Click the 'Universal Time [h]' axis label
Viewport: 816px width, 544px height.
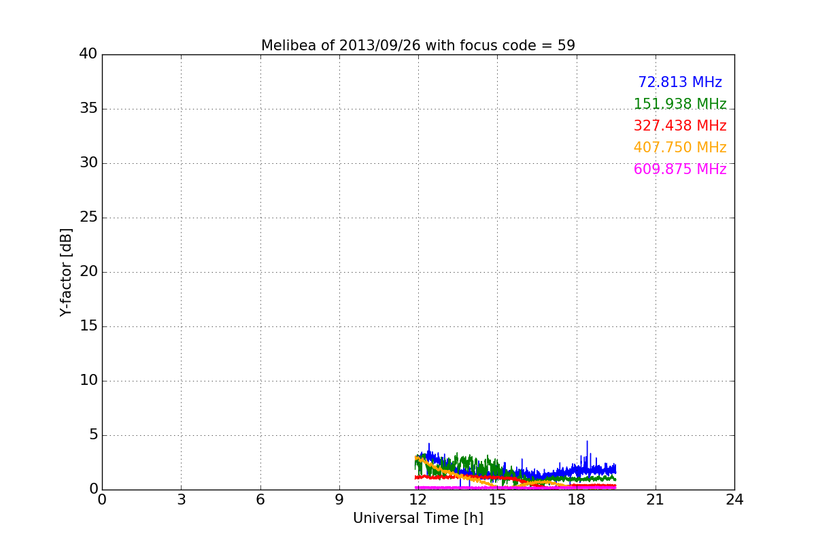[418, 518]
